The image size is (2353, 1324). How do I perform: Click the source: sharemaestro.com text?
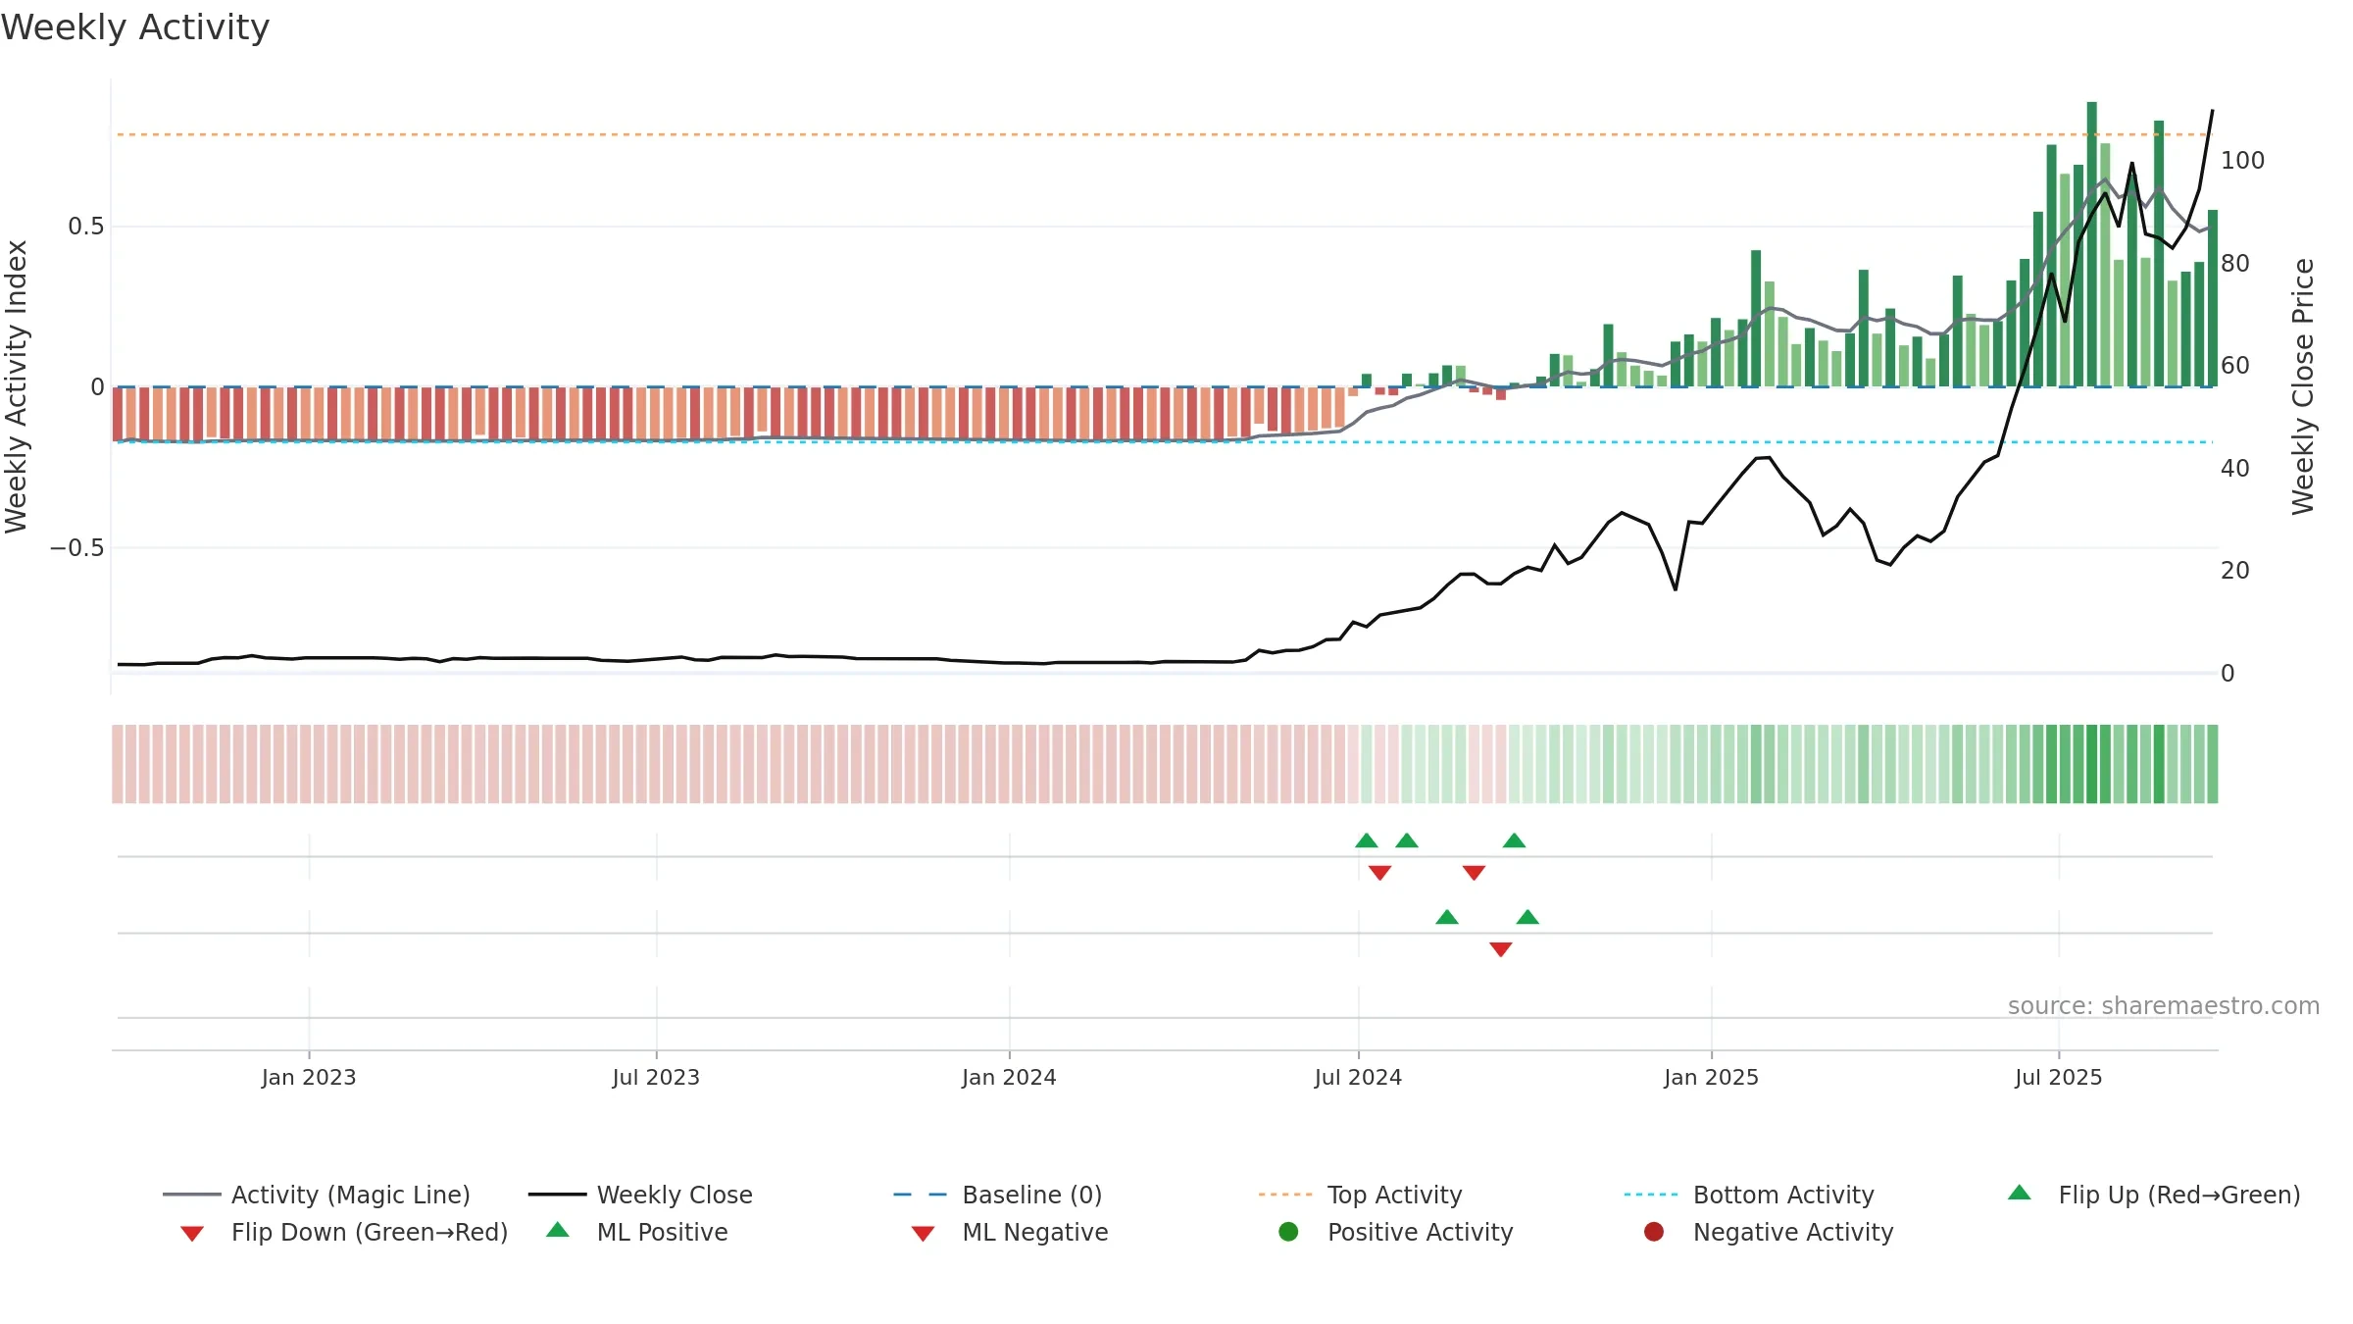tap(2164, 1005)
